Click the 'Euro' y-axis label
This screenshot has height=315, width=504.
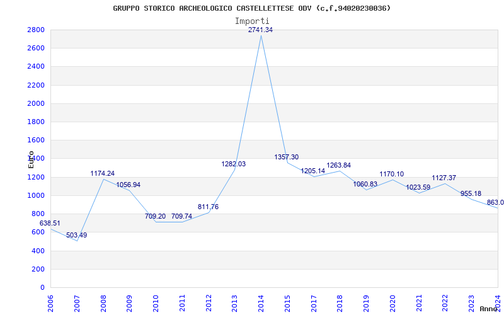[x=31, y=160]
